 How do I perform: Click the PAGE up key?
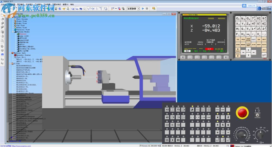(238, 50)
